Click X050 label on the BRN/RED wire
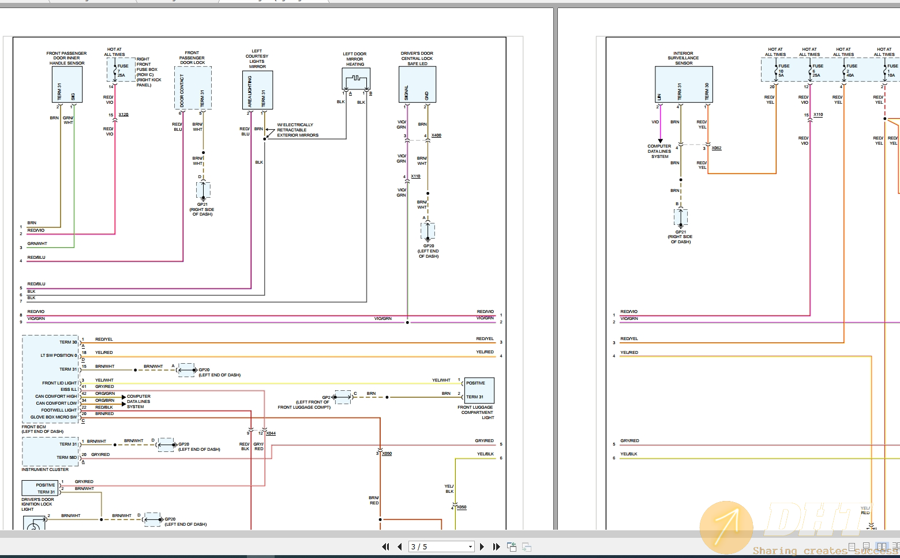Image resolution: width=900 pixels, height=558 pixels. tap(387, 454)
